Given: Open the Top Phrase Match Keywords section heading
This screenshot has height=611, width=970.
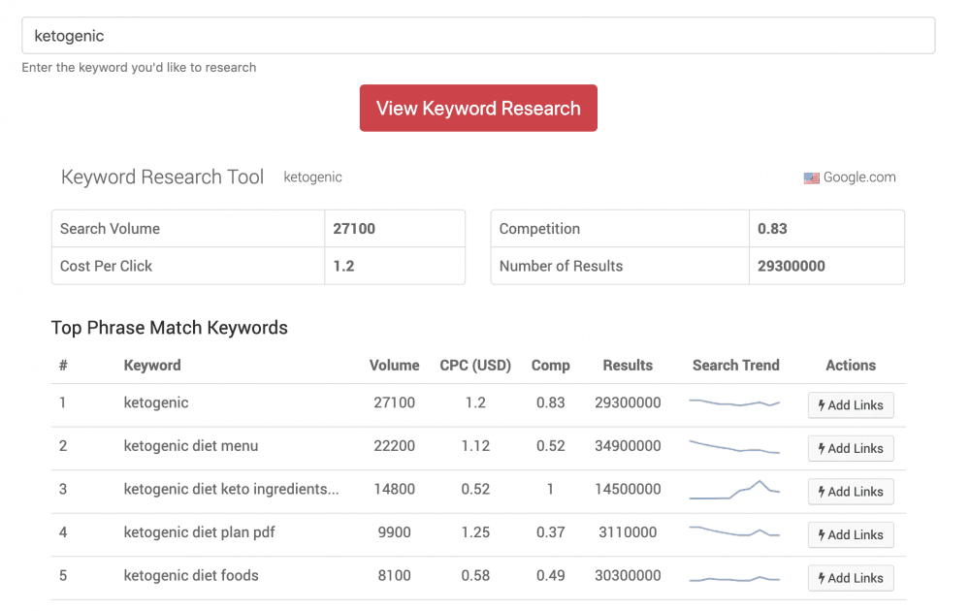Looking at the screenshot, I should tap(170, 328).
